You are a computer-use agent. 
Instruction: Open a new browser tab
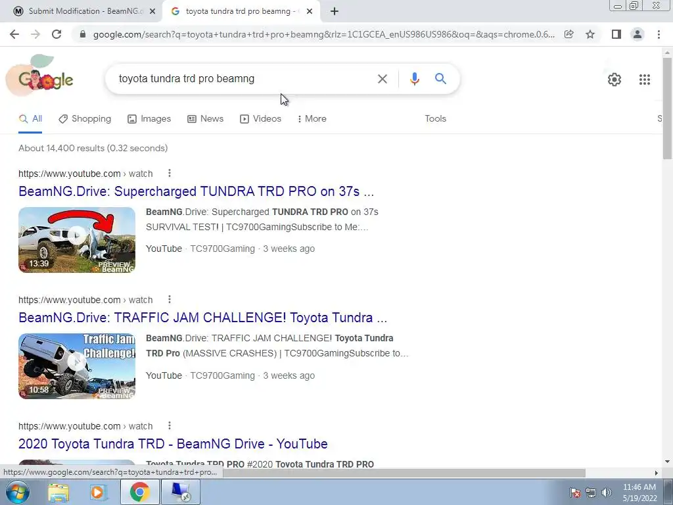coord(335,12)
